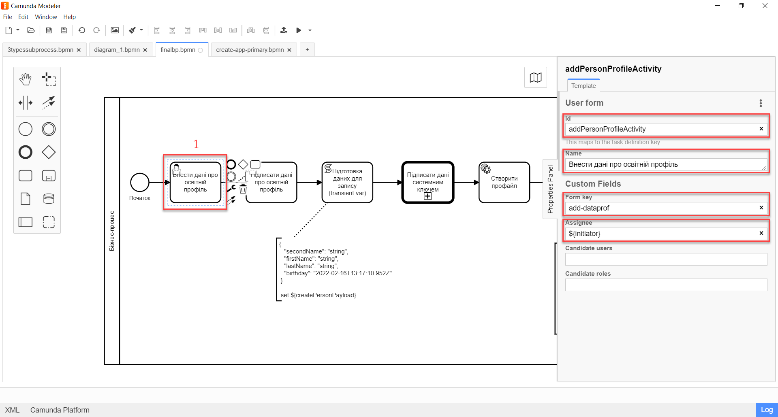This screenshot has height=417, width=778.
Task: Activate the create/remove space tool
Action: coord(26,102)
